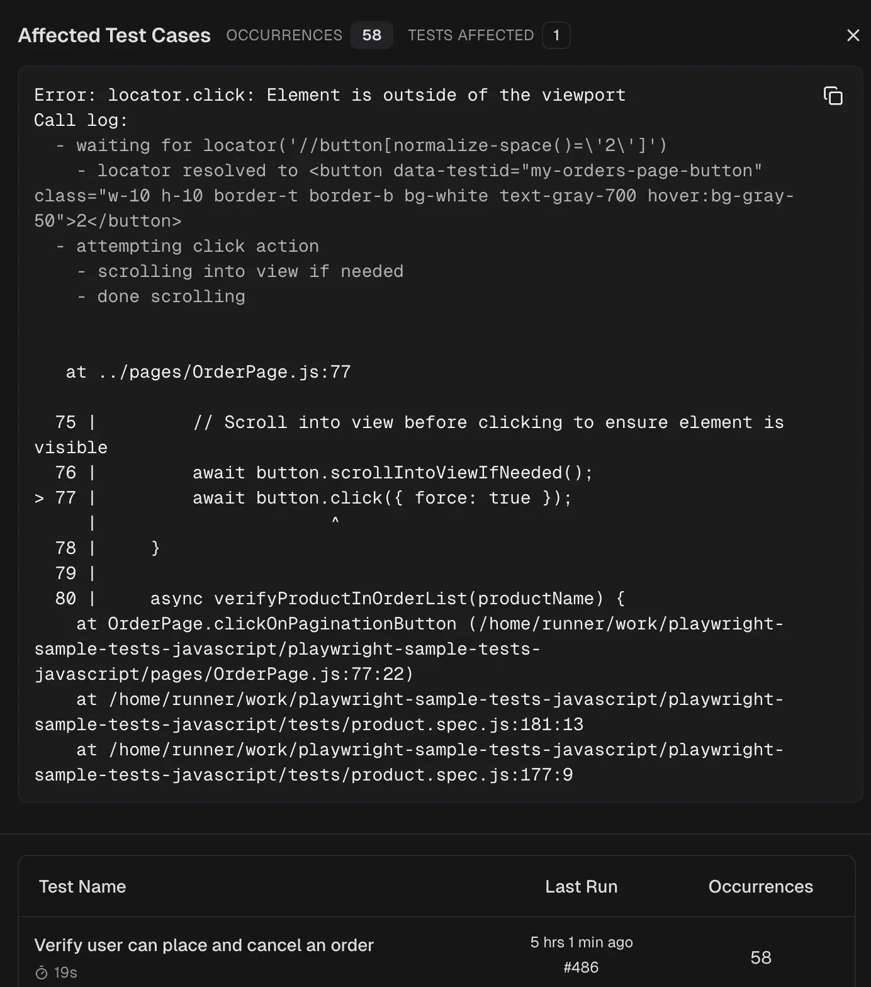Open the failing test 'Verify user can place and cancel an order'
Viewport: 871px width, 987px height.
(x=204, y=945)
